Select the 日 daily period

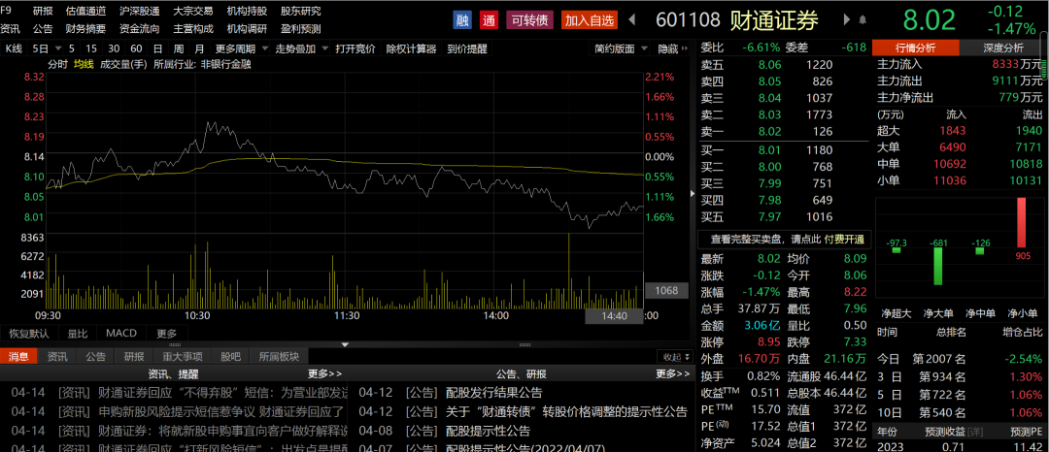[x=157, y=48]
